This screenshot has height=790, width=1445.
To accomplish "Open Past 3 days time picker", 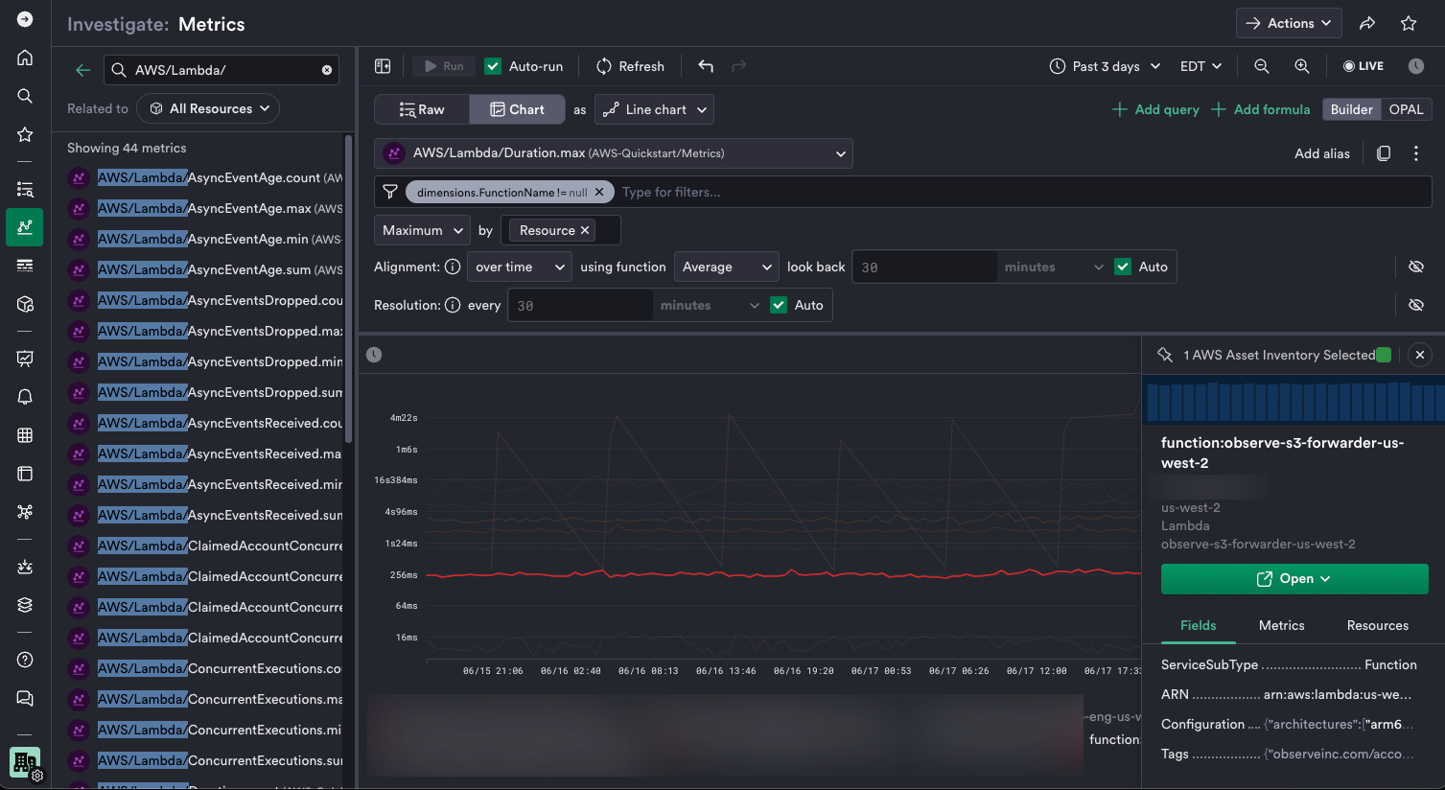I will [x=1106, y=66].
